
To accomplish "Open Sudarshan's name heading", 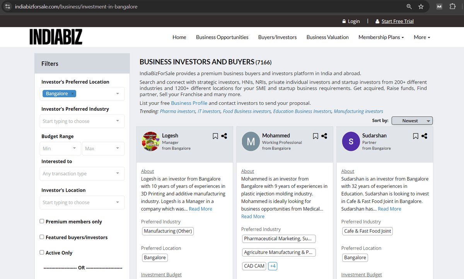I will pyautogui.click(x=374, y=135).
